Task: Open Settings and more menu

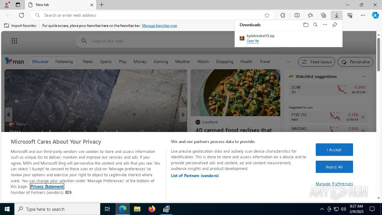Action: click(x=363, y=15)
